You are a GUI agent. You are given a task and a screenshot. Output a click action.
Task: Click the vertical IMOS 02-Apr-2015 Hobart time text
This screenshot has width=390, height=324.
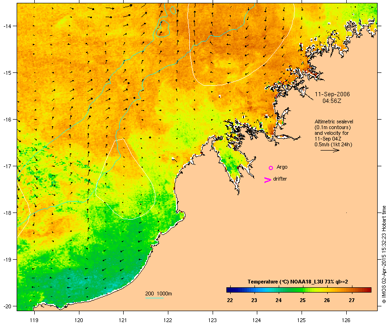[x=384, y=254]
